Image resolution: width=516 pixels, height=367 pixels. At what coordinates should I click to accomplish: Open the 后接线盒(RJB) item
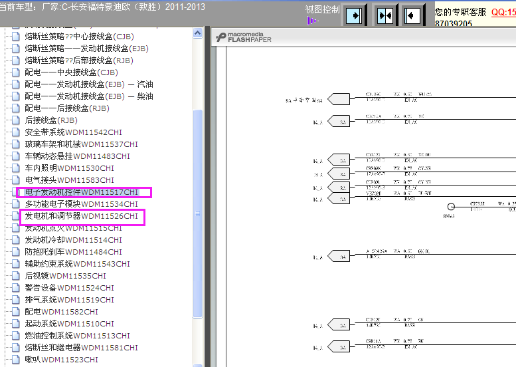point(51,120)
